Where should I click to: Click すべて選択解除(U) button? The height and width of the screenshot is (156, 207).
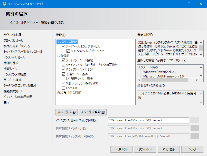pyautogui.click(x=93, y=112)
